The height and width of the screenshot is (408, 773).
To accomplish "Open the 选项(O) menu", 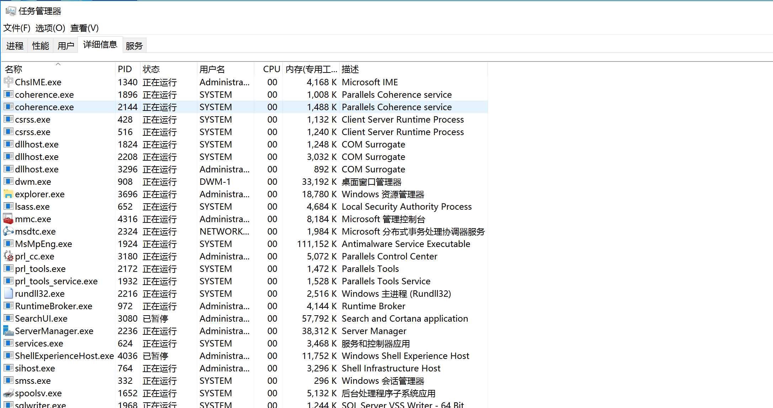I will tap(50, 28).
